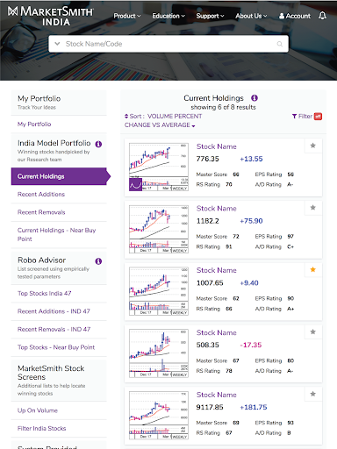Screen dimensions: 337x449
Task: Open the weekly chart thumbnail for 1182.2 stock
Action: (159, 229)
